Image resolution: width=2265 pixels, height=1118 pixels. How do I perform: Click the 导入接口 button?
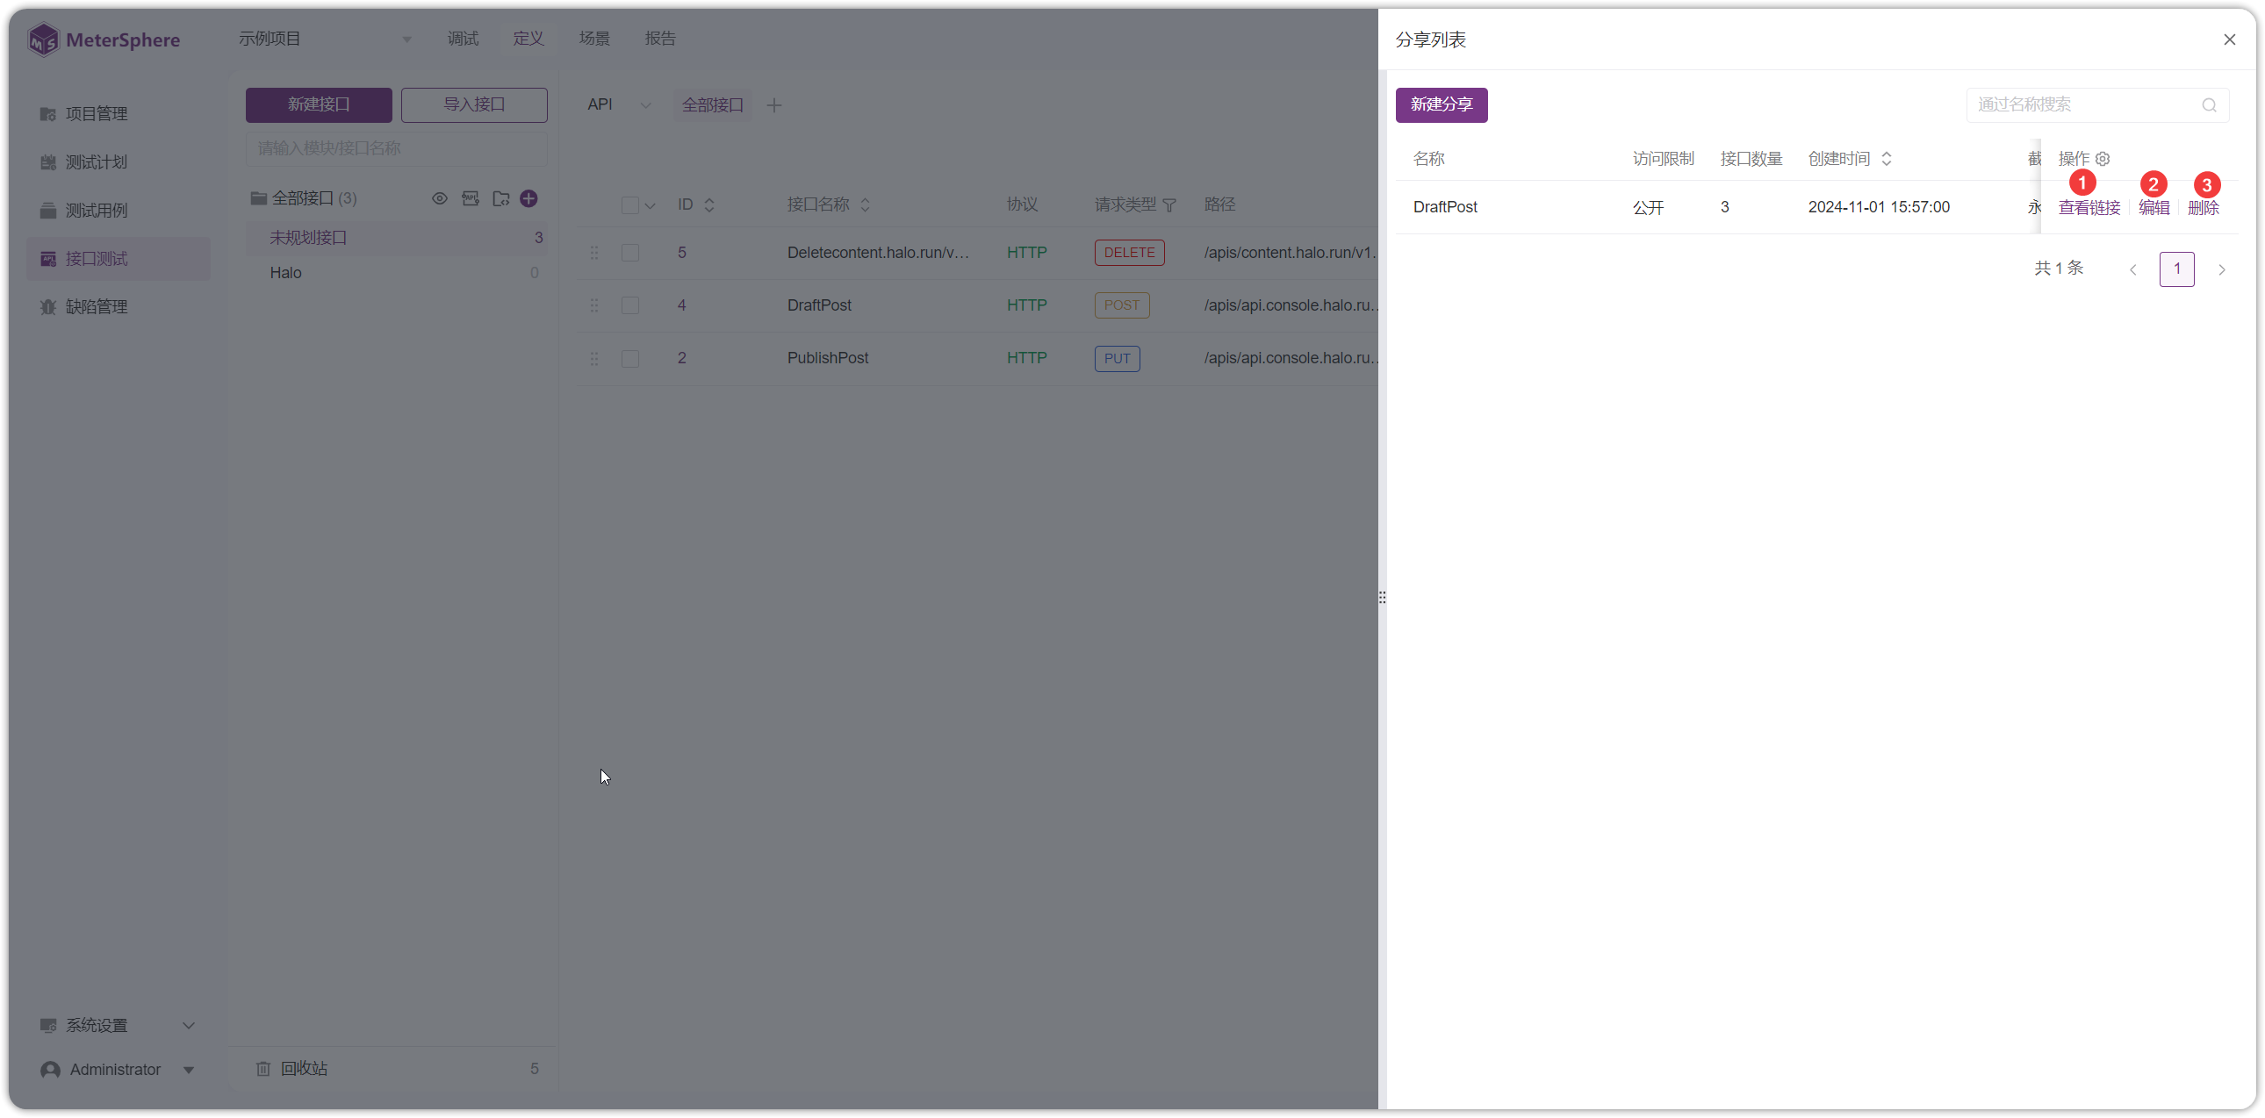[x=474, y=105]
